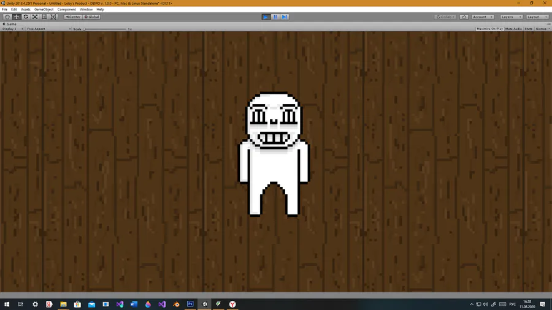Switch to Unity on taskbar
This screenshot has width=552, height=310.
point(204,304)
